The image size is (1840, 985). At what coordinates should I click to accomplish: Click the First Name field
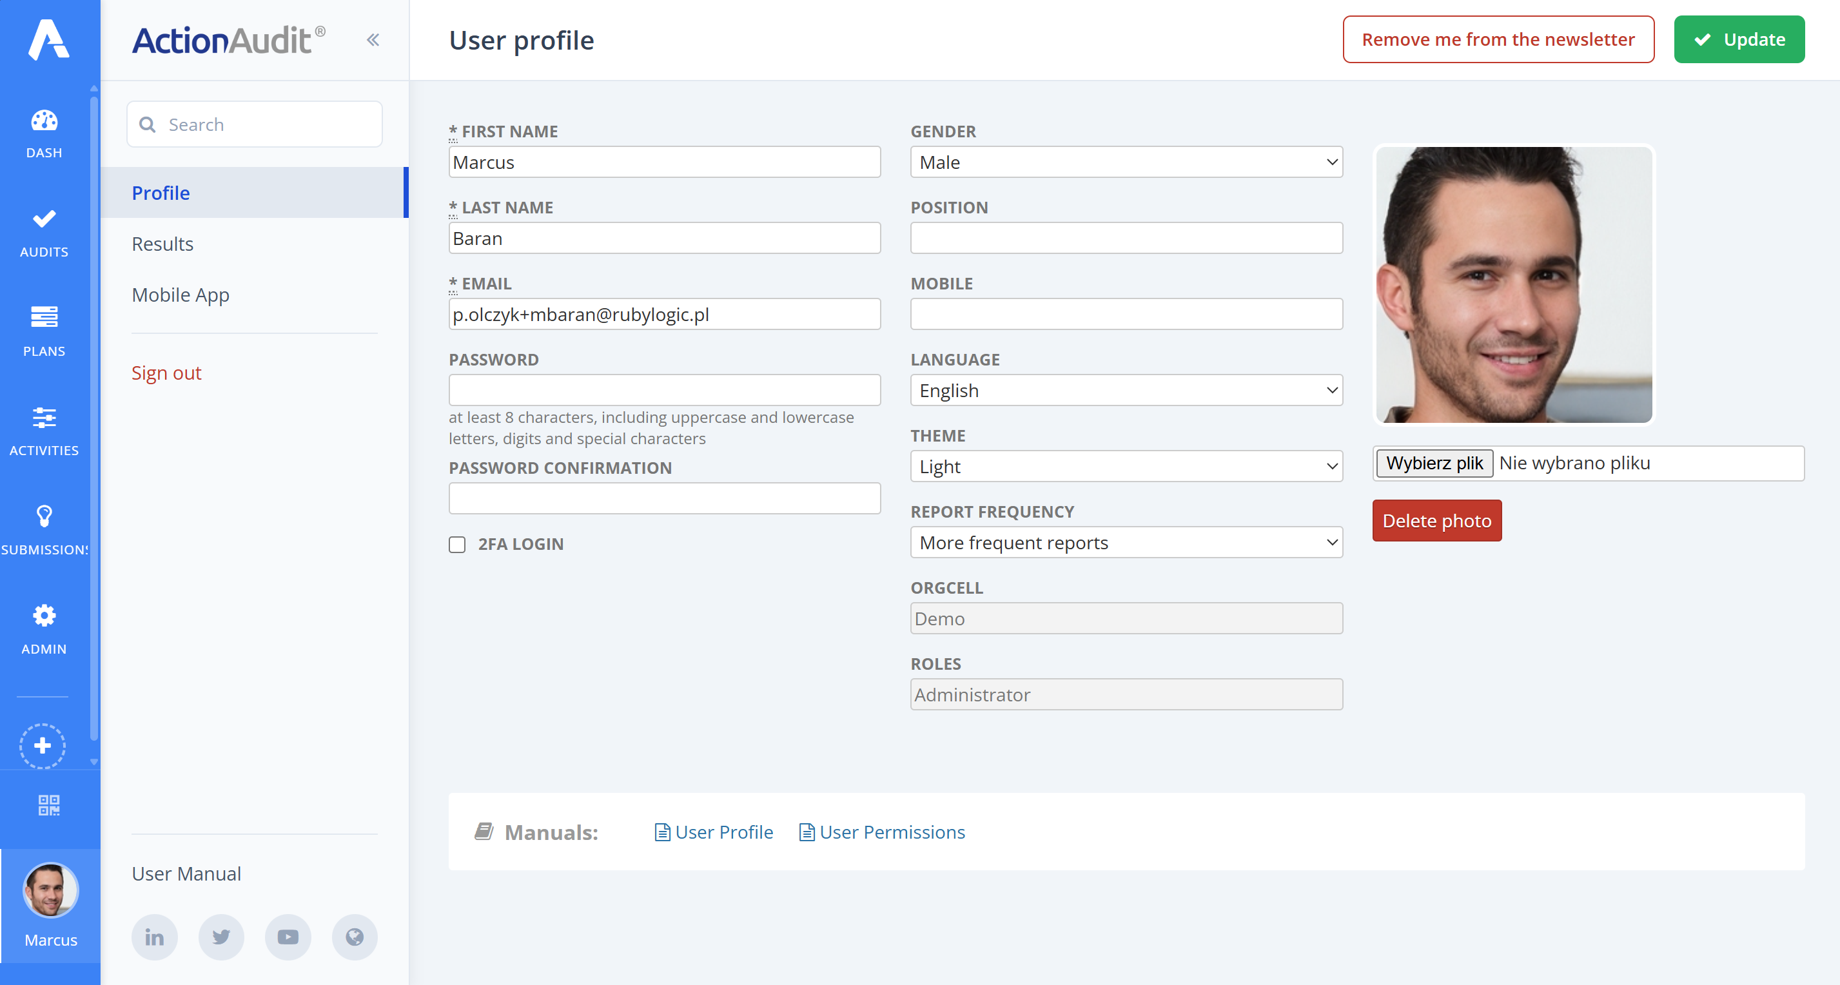pyautogui.click(x=664, y=162)
